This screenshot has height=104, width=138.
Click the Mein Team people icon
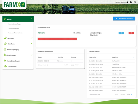[x=5, y=44]
